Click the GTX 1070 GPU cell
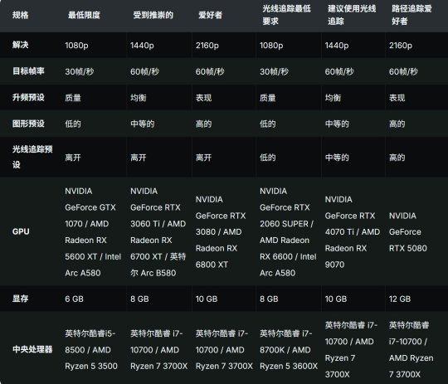 point(93,231)
